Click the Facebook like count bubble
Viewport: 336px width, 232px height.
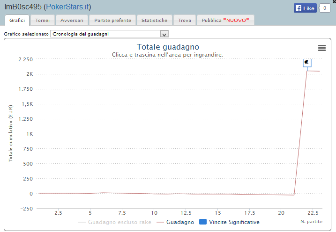click(x=324, y=8)
